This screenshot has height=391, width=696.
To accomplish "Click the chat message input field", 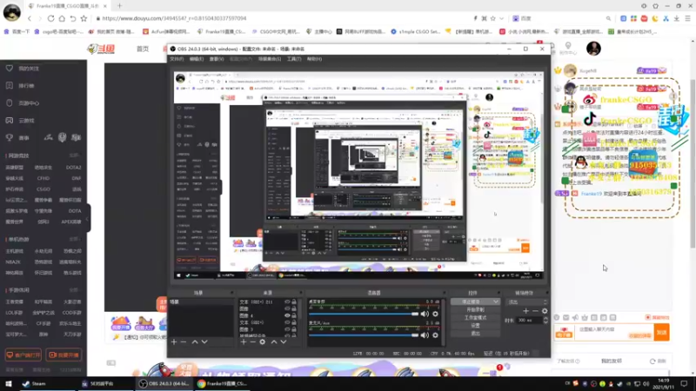I will [615, 332].
